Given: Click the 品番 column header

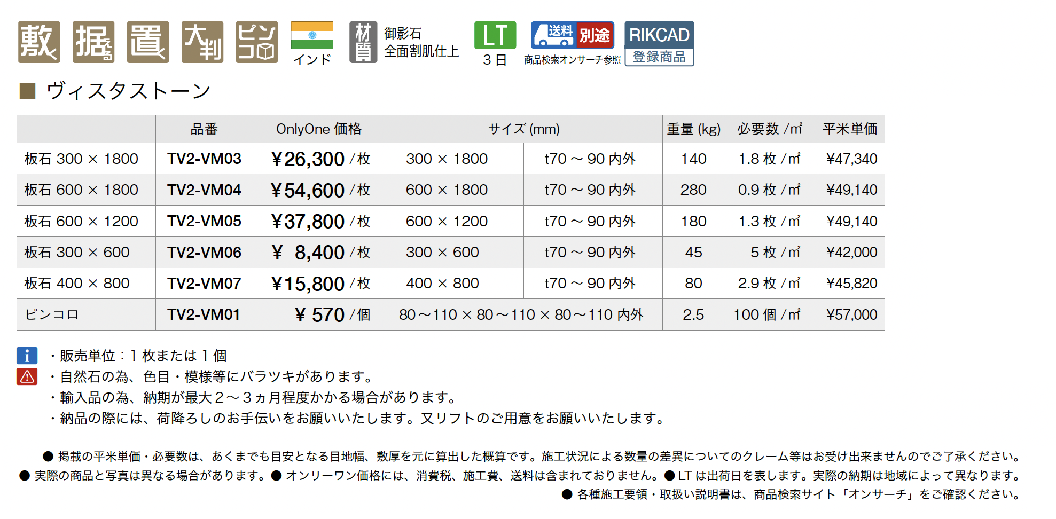Looking at the screenshot, I should [204, 129].
